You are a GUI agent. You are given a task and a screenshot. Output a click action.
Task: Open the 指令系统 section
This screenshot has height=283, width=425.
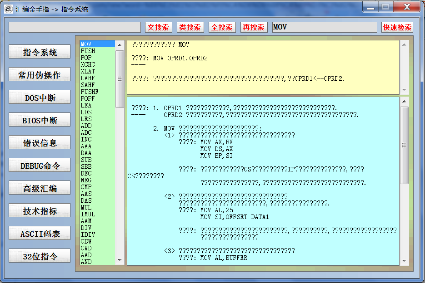point(40,52)
